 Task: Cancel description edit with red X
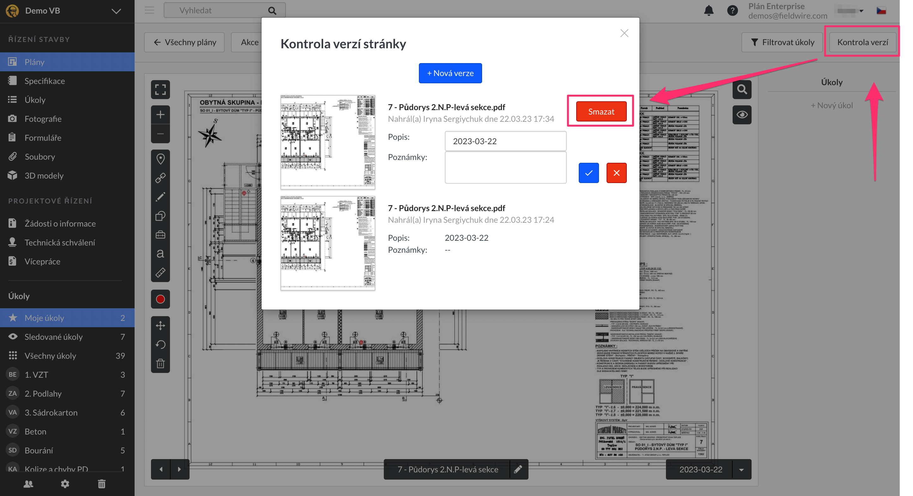tap(616, 173)
